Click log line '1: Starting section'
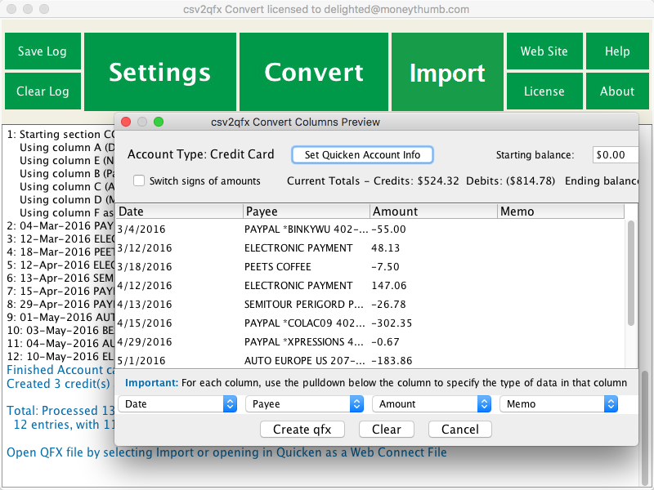The width and height of the screenshot is (654, 490). [x=60, y=134]
